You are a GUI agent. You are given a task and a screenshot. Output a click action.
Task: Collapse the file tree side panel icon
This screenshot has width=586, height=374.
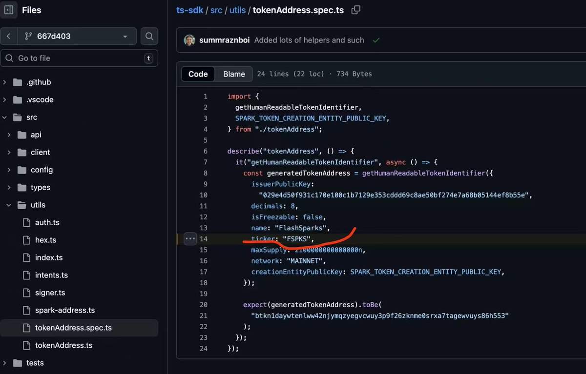(x=8, y=10)
